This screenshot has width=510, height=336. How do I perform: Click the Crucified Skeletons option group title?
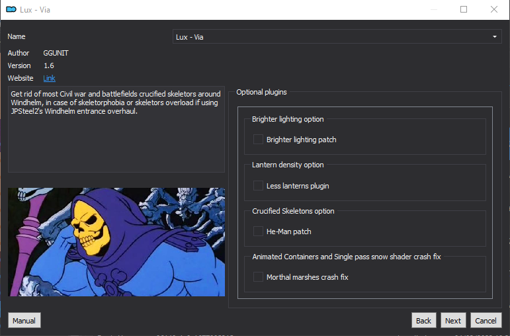click(x=293, y=211)
